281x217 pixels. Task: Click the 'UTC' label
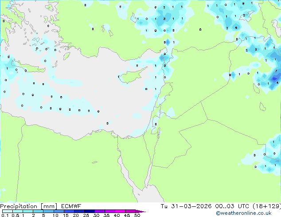tap(243, 206)
